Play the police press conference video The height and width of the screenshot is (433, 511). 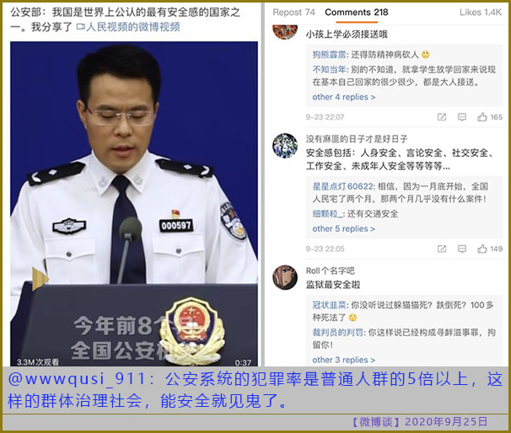[134, 204]
